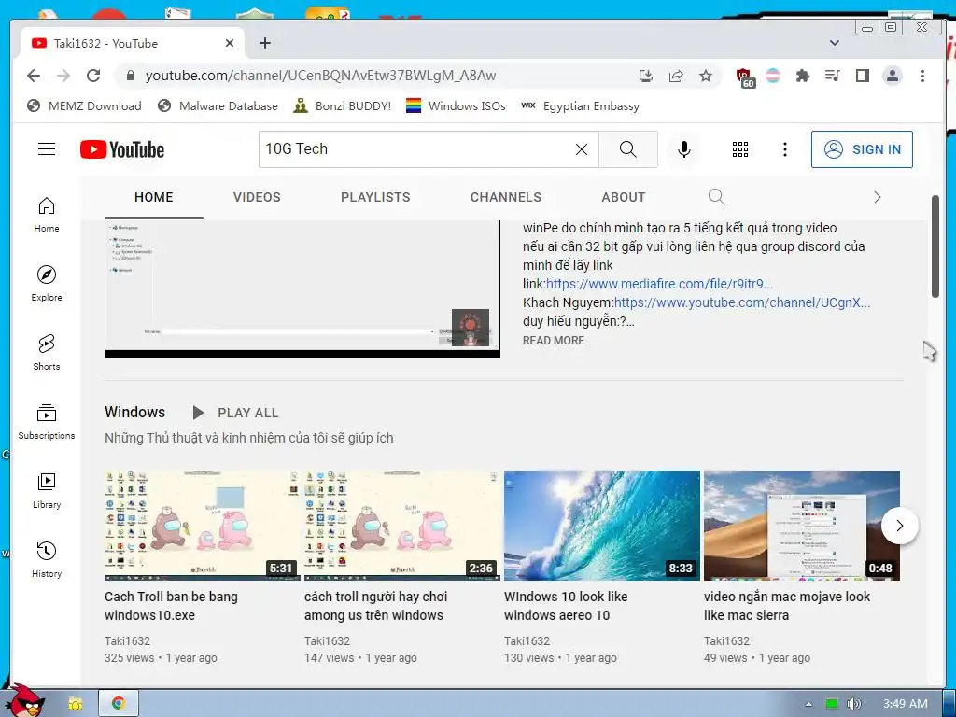Click the SIGN IN button
The height and width of the screenshot is (717, 956).
click(862, 149)
